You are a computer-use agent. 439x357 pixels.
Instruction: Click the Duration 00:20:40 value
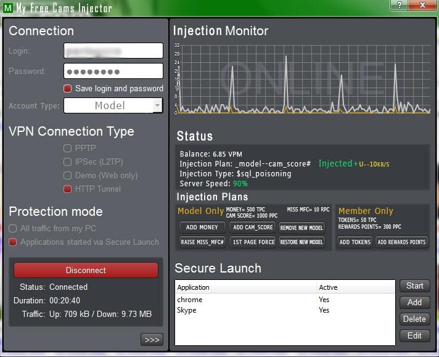coord(65,301)
